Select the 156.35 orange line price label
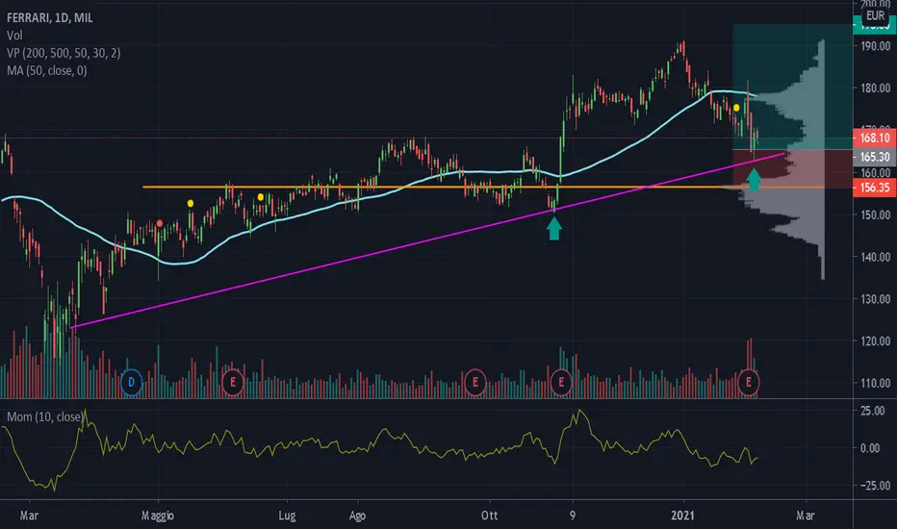This screenshot has width=897, height=529. point(874,188)
